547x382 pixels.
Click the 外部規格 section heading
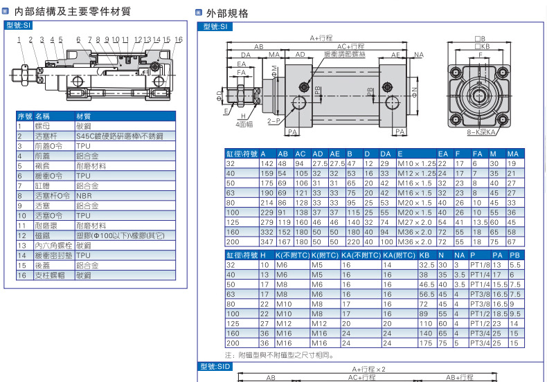227,12
